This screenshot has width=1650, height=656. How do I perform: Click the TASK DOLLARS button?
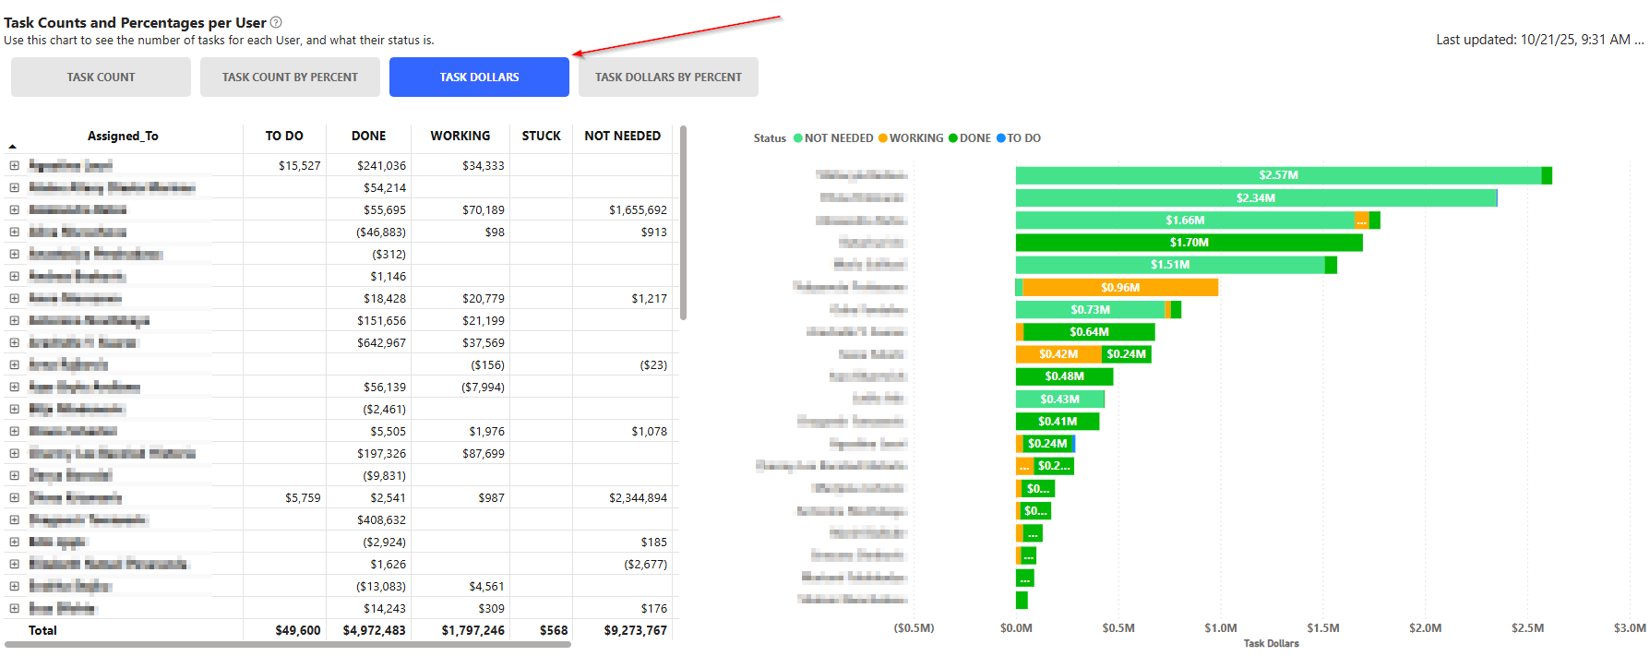pos(479,78)
